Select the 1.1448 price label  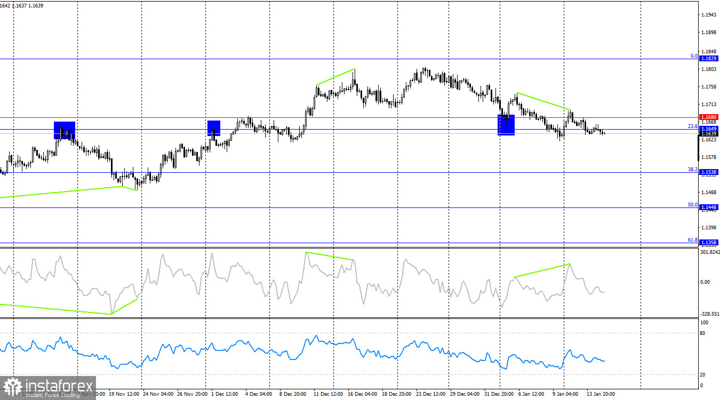(708, 207)
